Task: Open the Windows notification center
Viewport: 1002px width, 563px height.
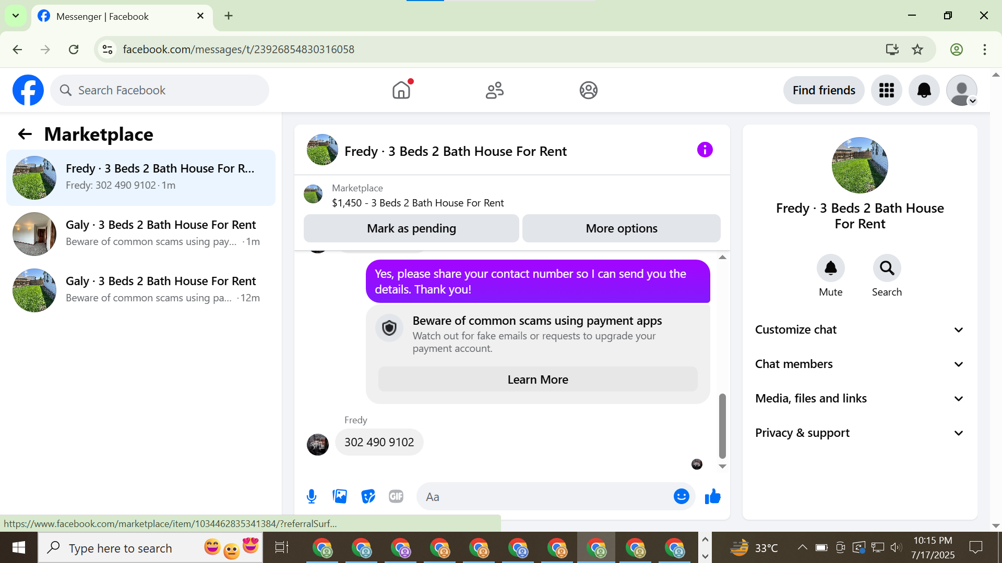Action: 975,547
